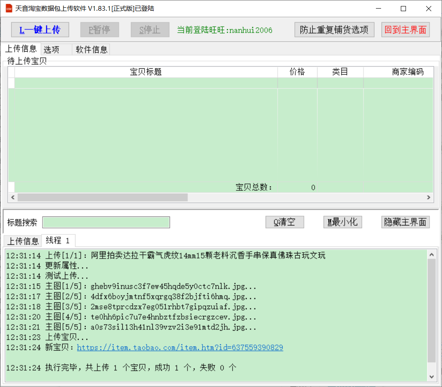
Task: Click the table's horizontal scrollbar right arrow
Action: 428,197
